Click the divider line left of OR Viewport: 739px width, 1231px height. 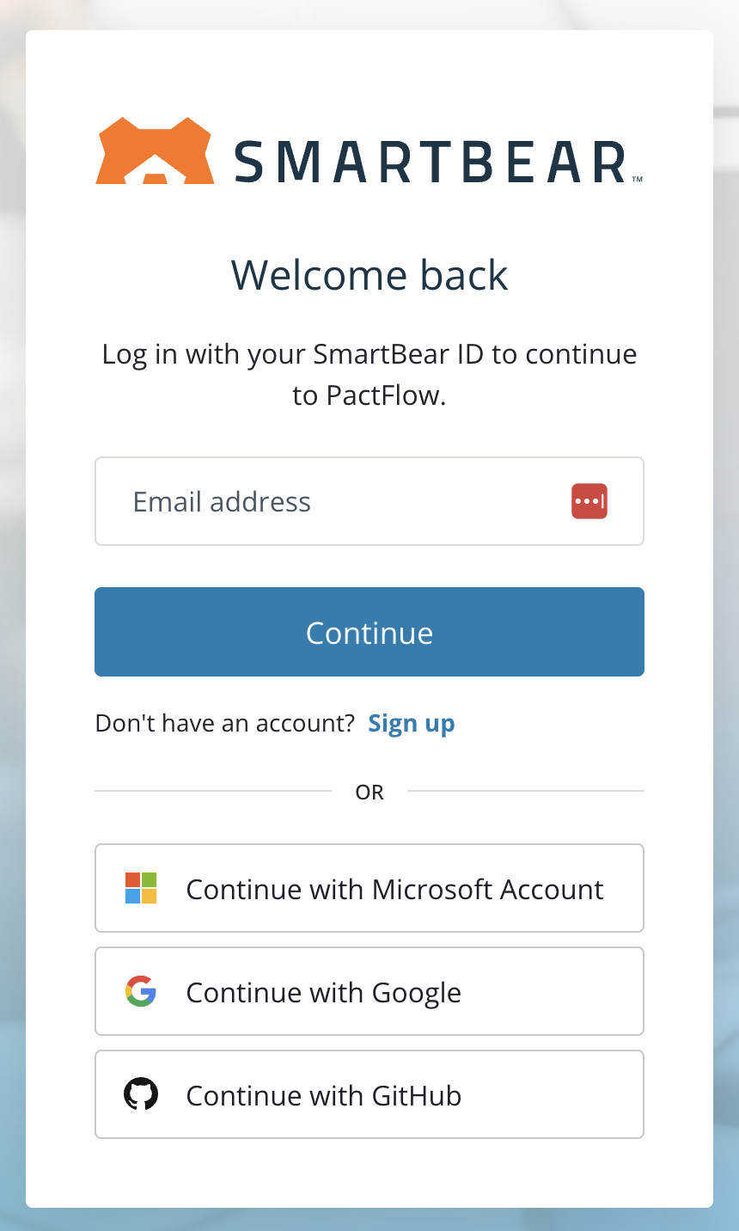click(212, 791)
